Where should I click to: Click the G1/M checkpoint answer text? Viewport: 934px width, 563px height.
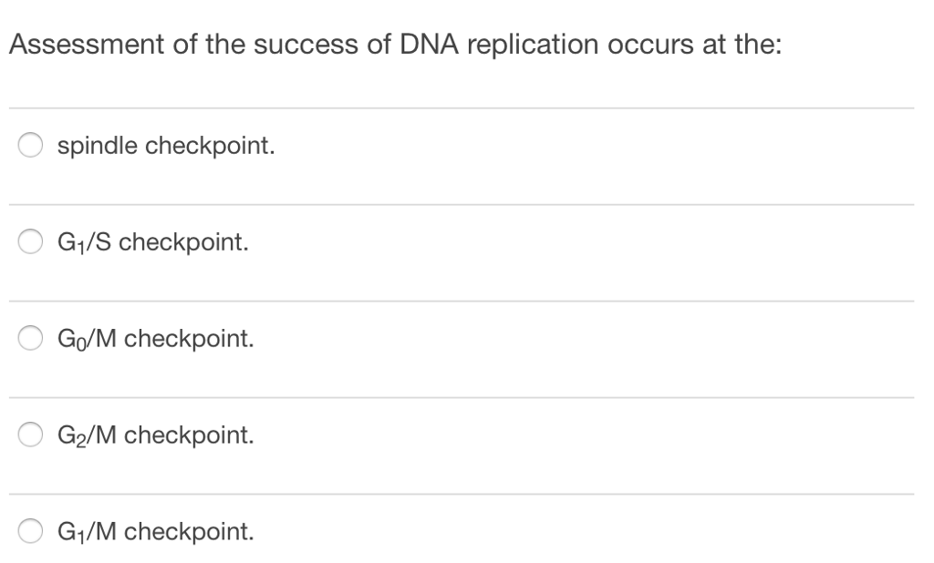155,530
